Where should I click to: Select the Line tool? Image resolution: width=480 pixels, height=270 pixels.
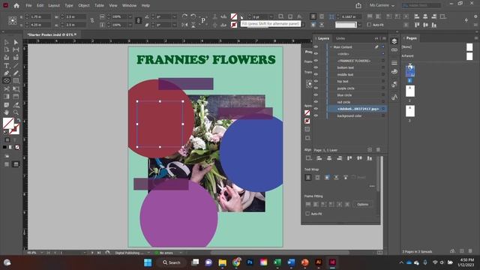(x=16, y=65)
